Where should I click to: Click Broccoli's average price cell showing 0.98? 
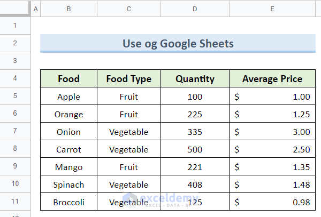click(272, 202)
